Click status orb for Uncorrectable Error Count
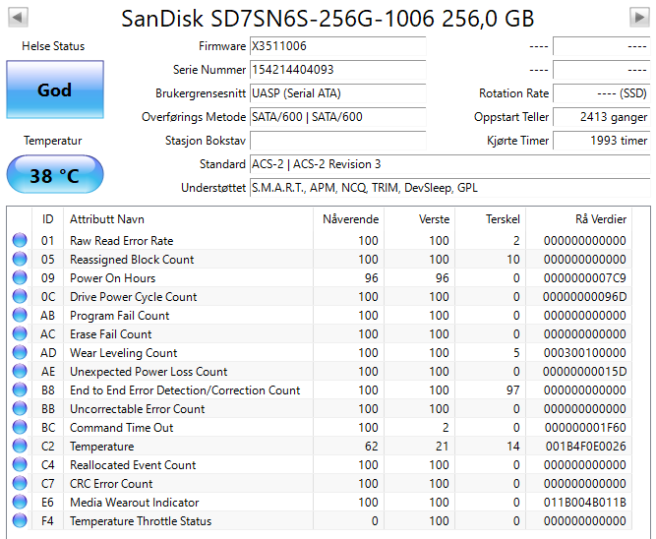 point(20,408)
